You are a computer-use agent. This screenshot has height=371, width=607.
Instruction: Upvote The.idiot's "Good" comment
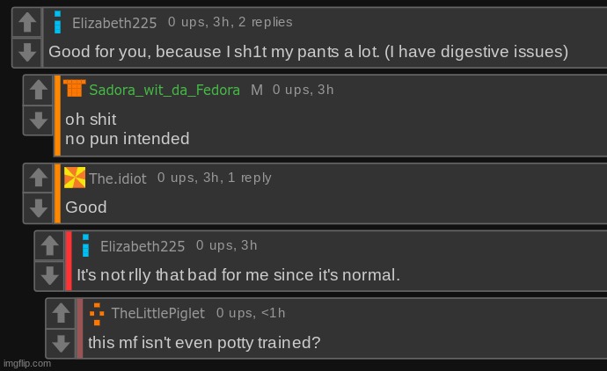click(39, 178)
